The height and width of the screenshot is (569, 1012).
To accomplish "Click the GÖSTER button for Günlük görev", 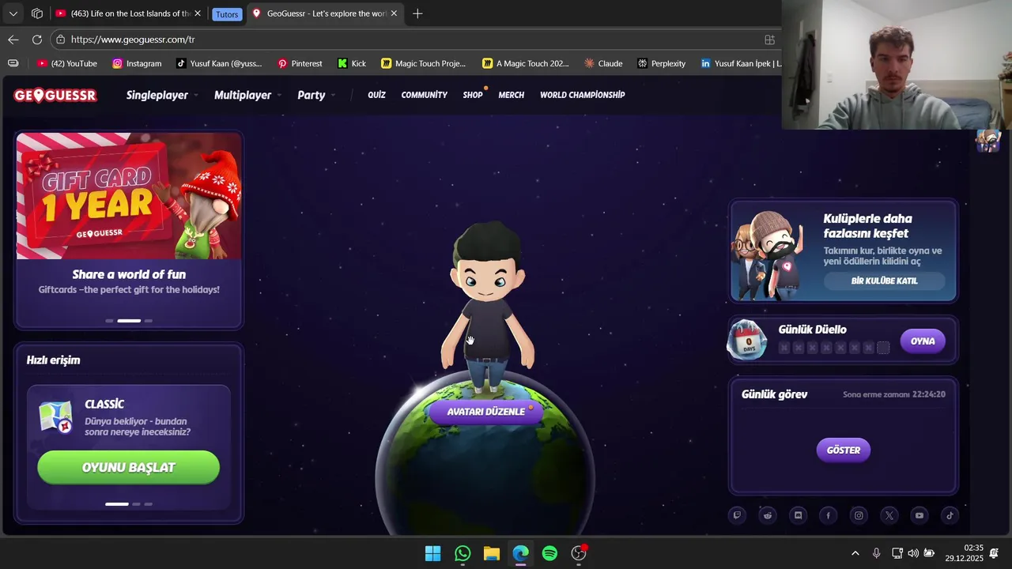I will pyautogui.click(x=843, y=450).
